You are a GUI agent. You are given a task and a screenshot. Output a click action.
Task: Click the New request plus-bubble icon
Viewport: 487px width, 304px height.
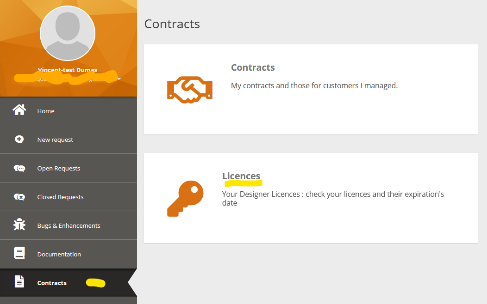[19, 139]
